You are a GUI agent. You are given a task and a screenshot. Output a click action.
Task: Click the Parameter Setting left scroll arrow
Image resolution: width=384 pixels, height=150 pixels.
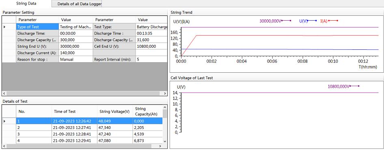coord(4,93)
